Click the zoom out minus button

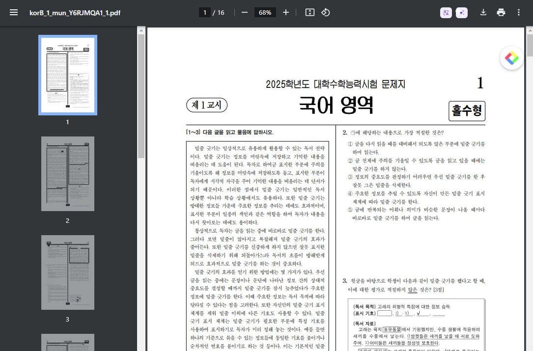[245, 13]
